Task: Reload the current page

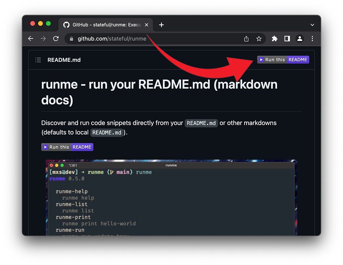Action: 56,38
